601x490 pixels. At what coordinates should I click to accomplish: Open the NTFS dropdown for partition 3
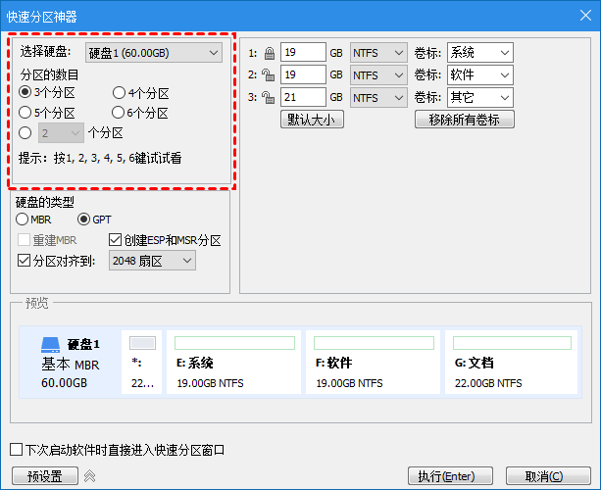click(378, 98)
